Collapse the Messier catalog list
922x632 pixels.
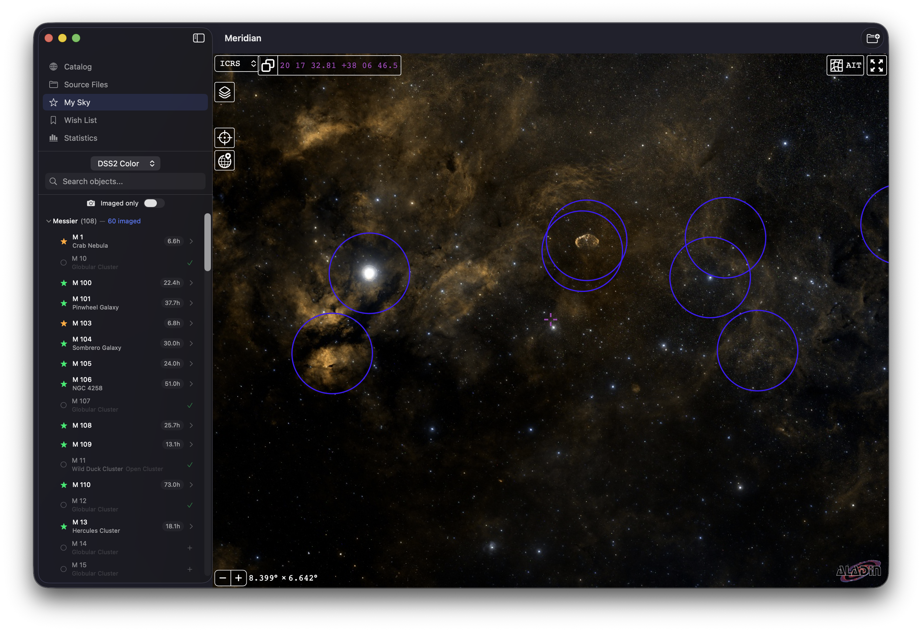(49, 221)
